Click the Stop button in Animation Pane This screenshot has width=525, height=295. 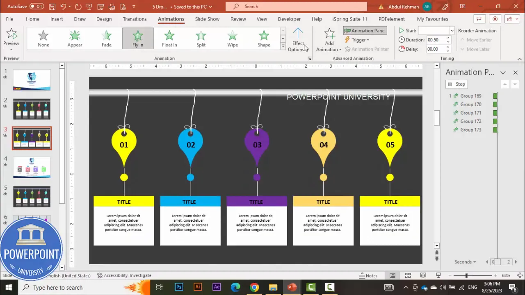(x=457, y=84)
